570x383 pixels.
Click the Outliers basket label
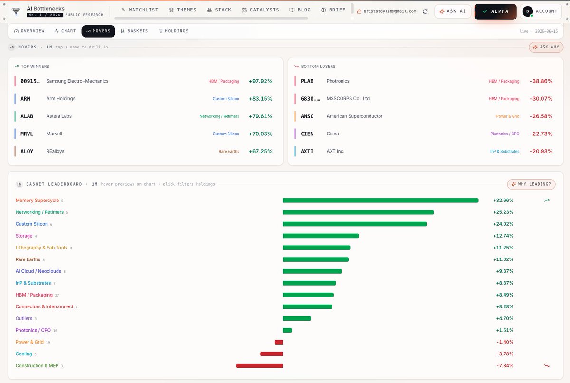tap(24, 319)
